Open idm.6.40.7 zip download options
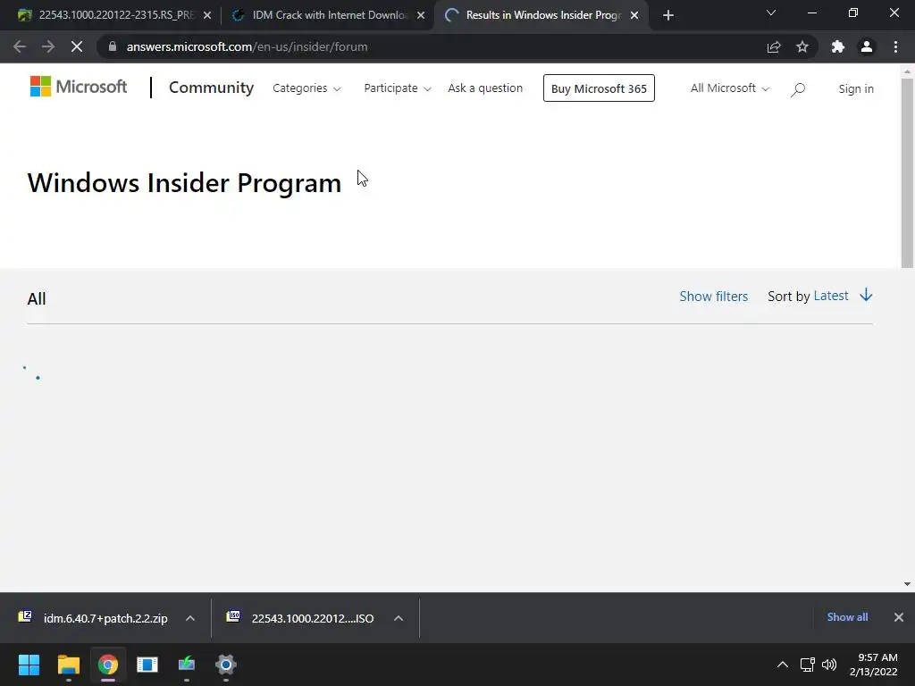Screen dimensions: 915x686 (190, 618)
